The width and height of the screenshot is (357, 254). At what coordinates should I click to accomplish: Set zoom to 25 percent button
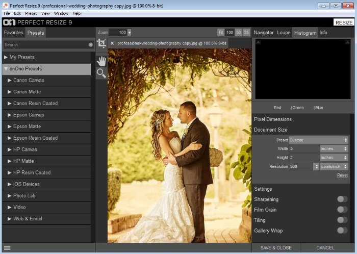tap(246, 32)
